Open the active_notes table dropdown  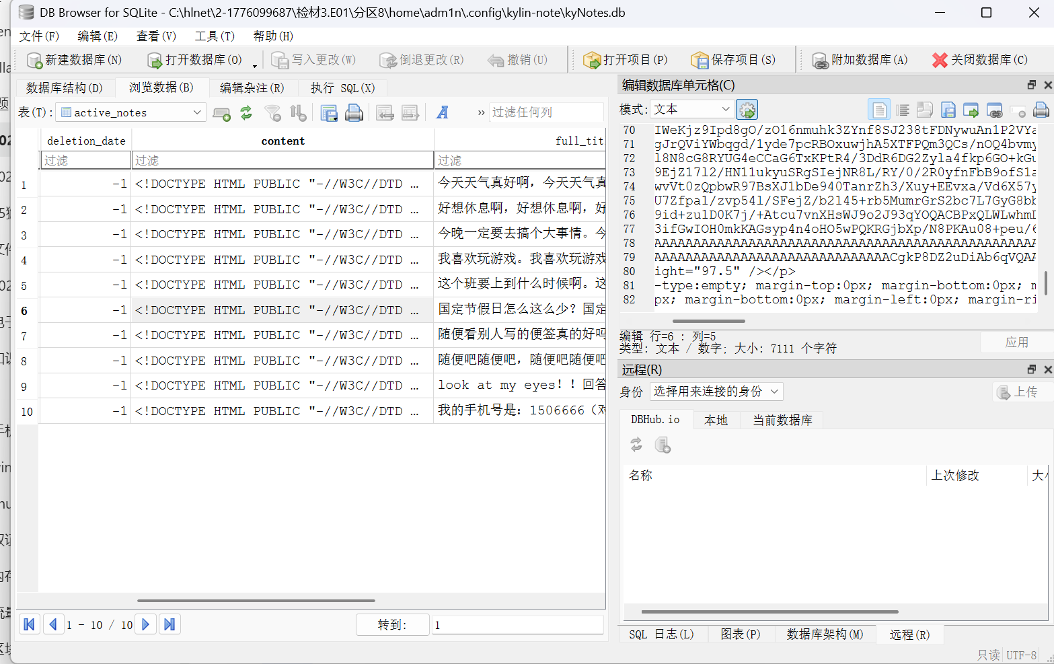click(x=132, y=112)
